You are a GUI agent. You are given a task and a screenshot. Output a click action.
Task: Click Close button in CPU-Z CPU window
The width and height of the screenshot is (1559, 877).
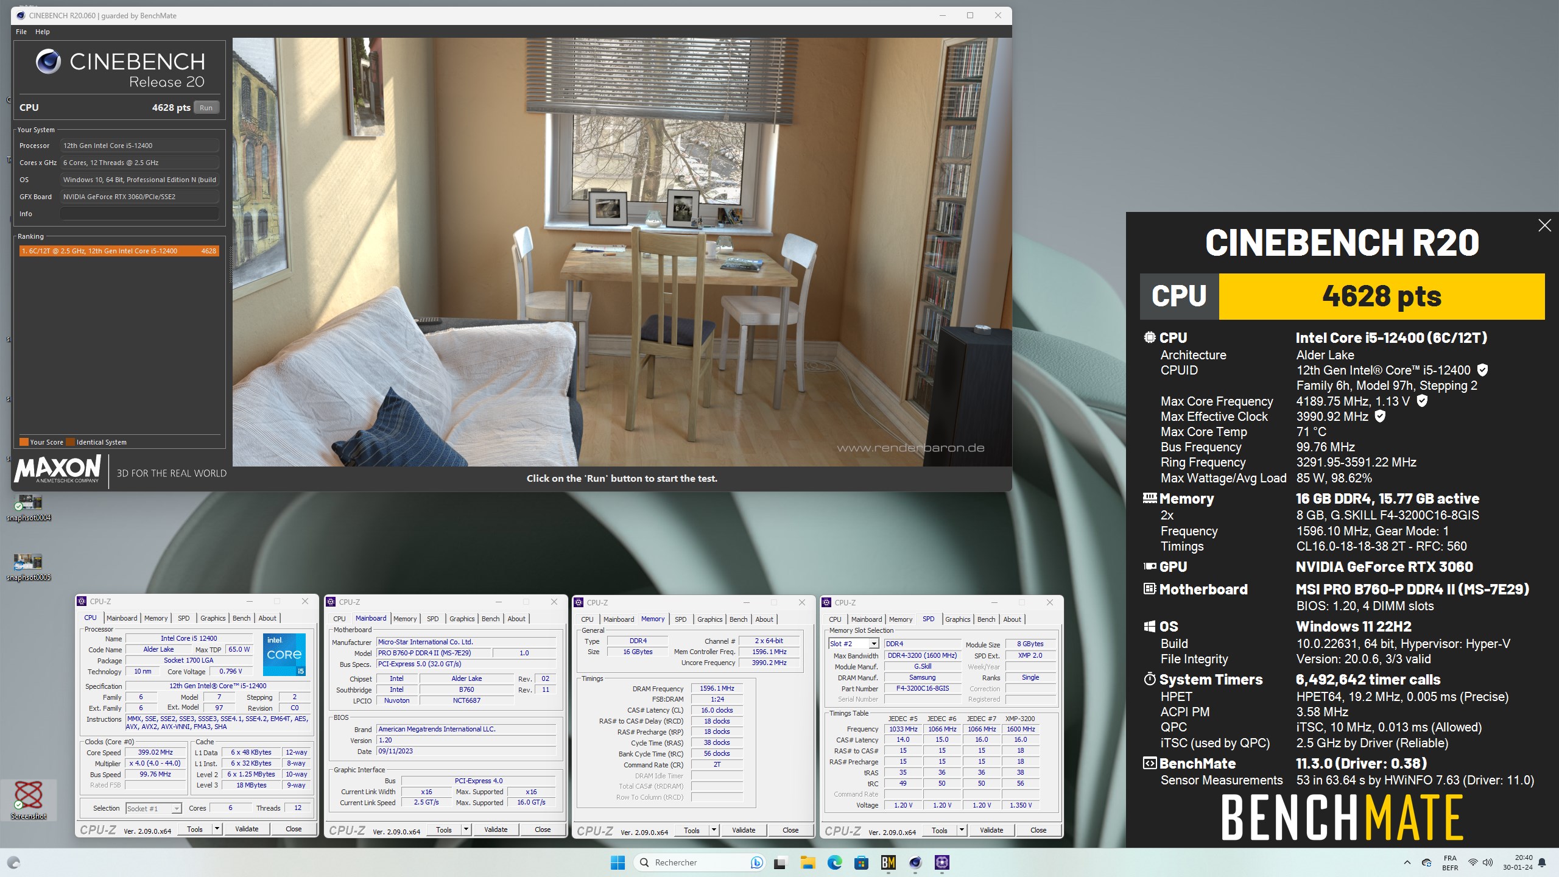294,829
